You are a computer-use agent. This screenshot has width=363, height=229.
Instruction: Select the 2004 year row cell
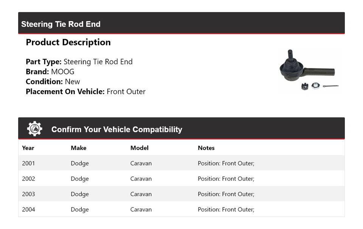click(x=28, y=209)
